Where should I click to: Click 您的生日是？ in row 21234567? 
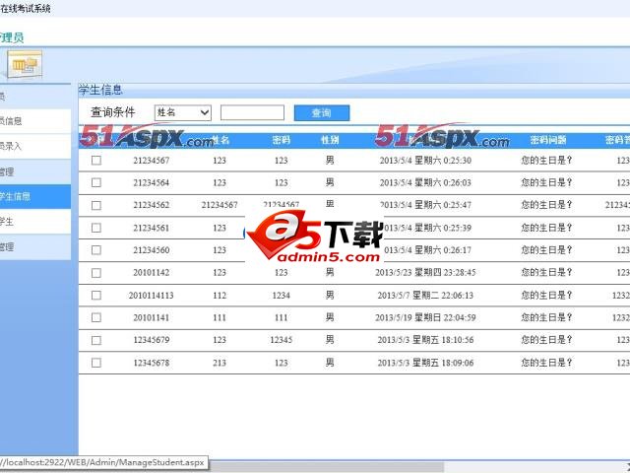coord(546,161)
